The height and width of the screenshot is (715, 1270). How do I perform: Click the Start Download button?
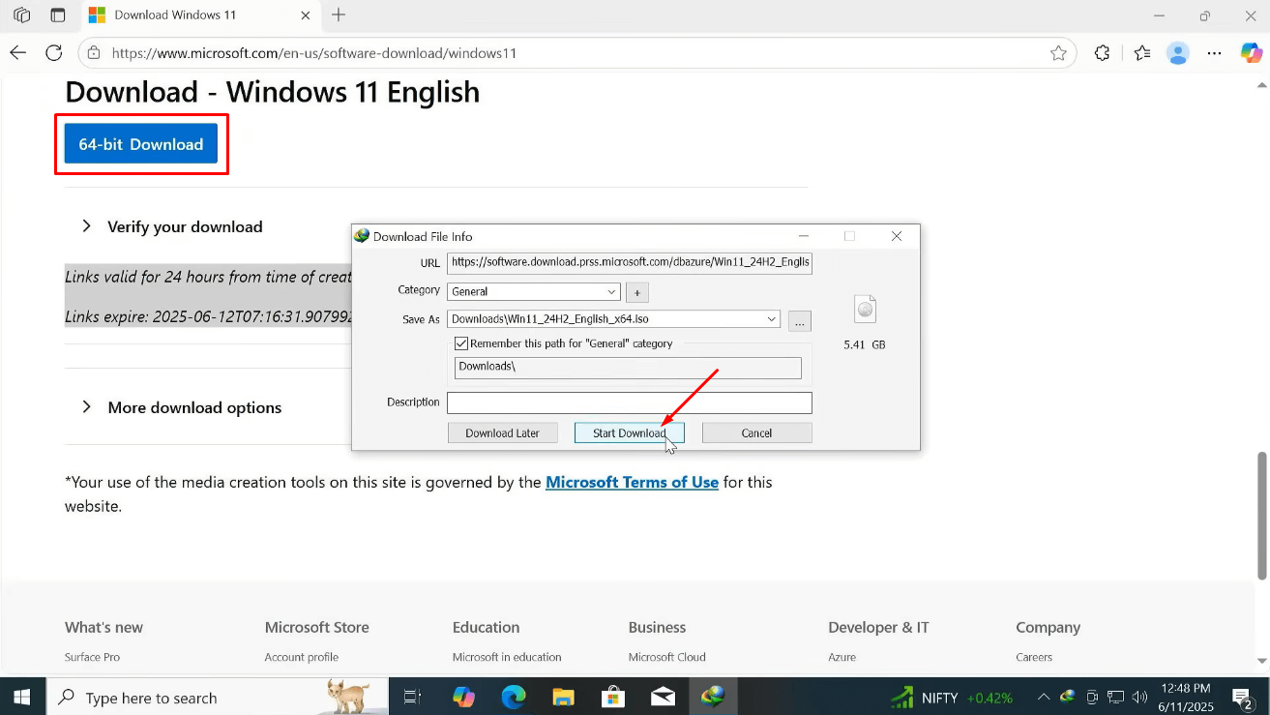coord(629,432)
